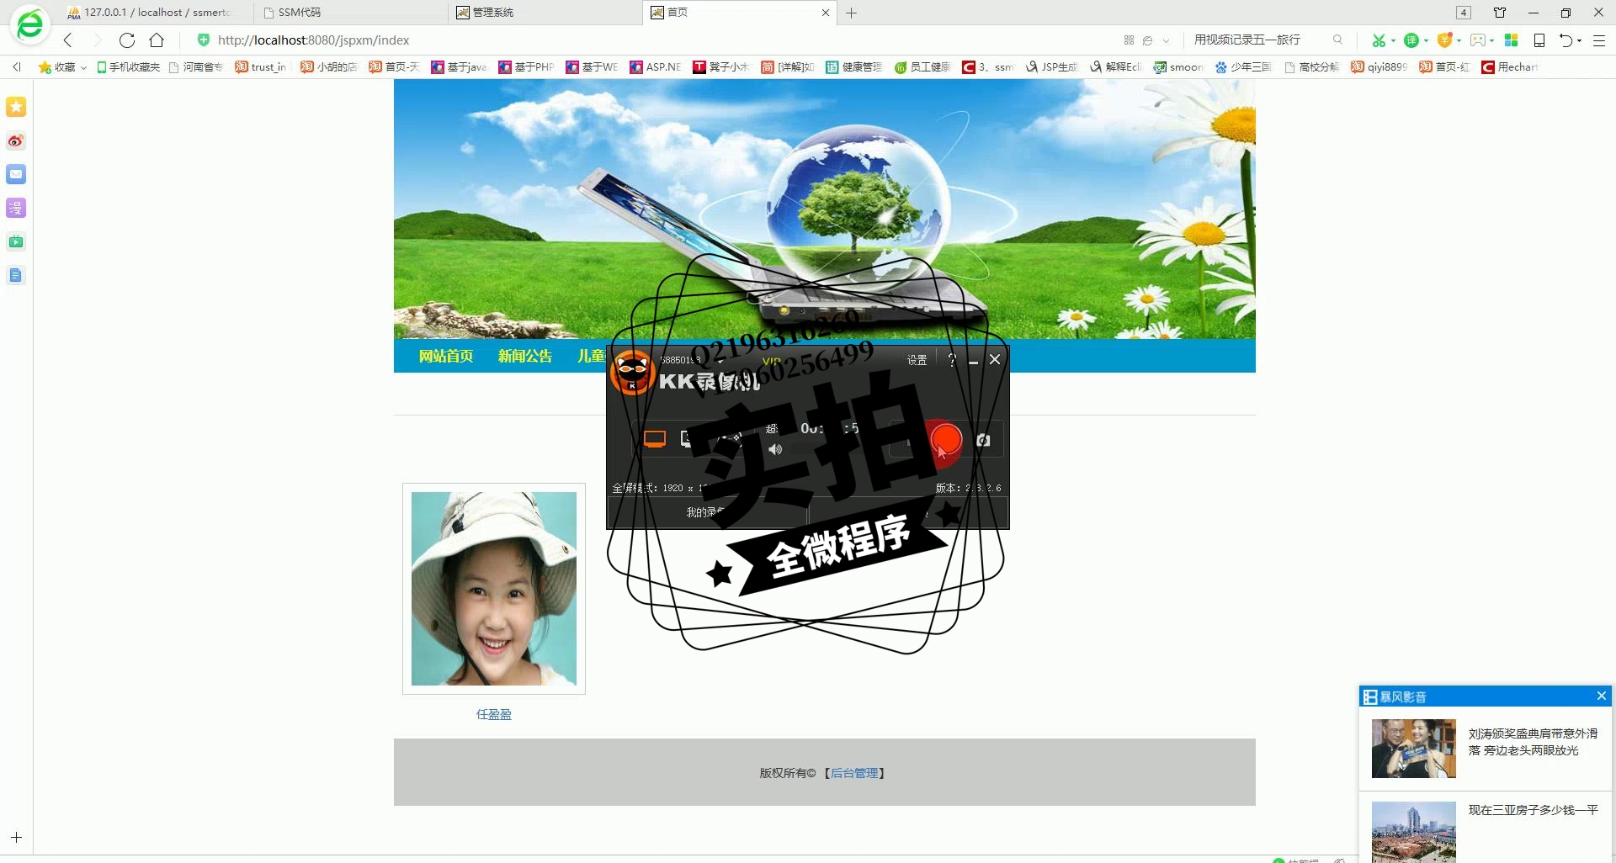Viewport: 1616px width, 863px height.
Task: Open the Weibo sidebar icon
Action: [x=16, y=140]
